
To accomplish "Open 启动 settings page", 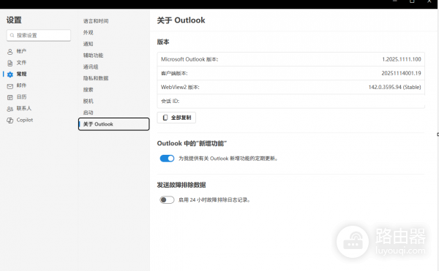I will pyautogui.click(x=89, y=112).
